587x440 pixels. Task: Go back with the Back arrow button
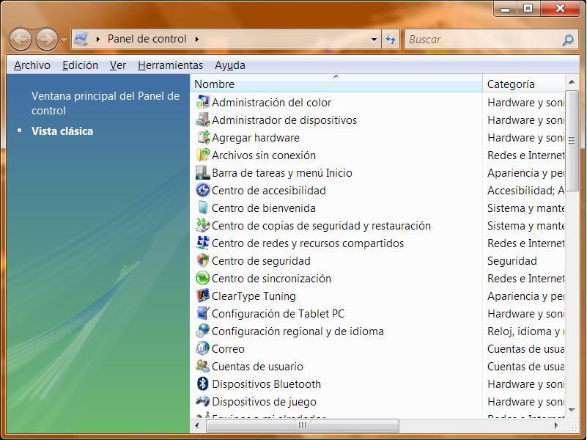pyautogui.click(x=21, y=39)
